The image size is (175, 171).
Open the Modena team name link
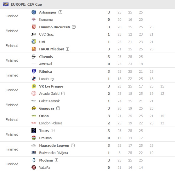46,160
